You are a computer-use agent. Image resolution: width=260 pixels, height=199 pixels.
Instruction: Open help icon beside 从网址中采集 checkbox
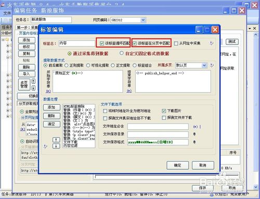click(x=211, y=43)
